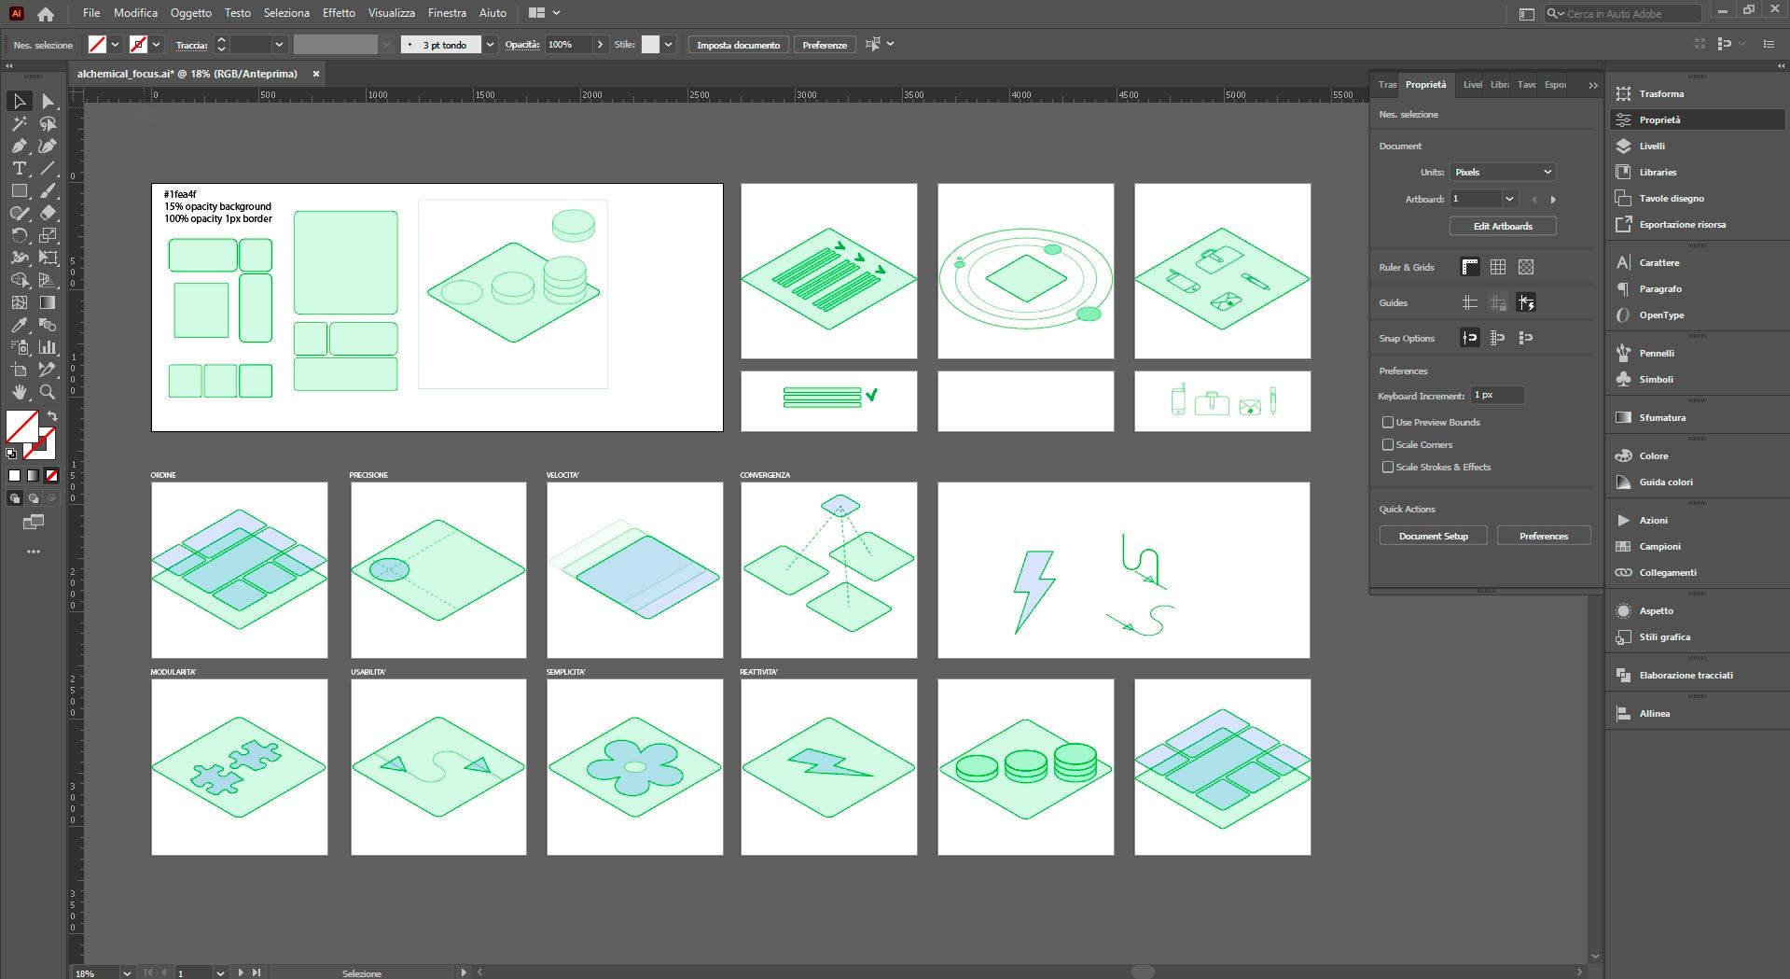Select the Hand tool
Screen dimensions: 1790x979
click(19, 392)
